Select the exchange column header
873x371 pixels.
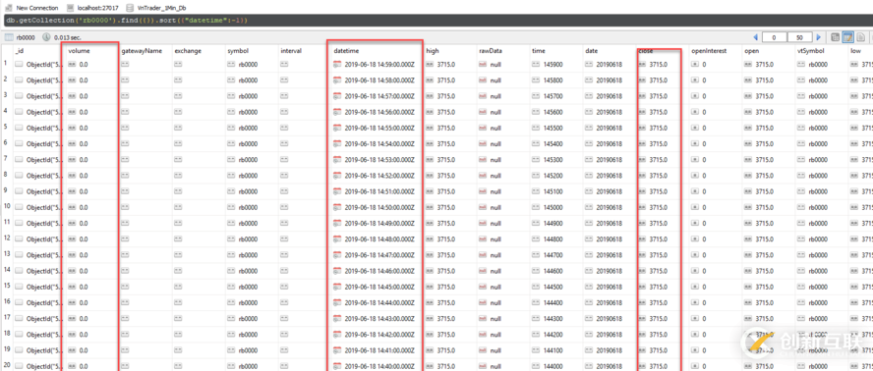pyautogui.click(x=188, y=51)
